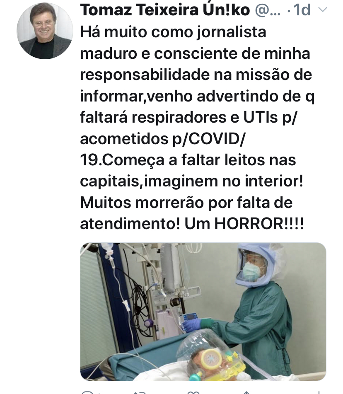This screenshot has height=394, width=343.
Task: Tap the 'capitais,imaginem no interior!' line
Action: 192,181
